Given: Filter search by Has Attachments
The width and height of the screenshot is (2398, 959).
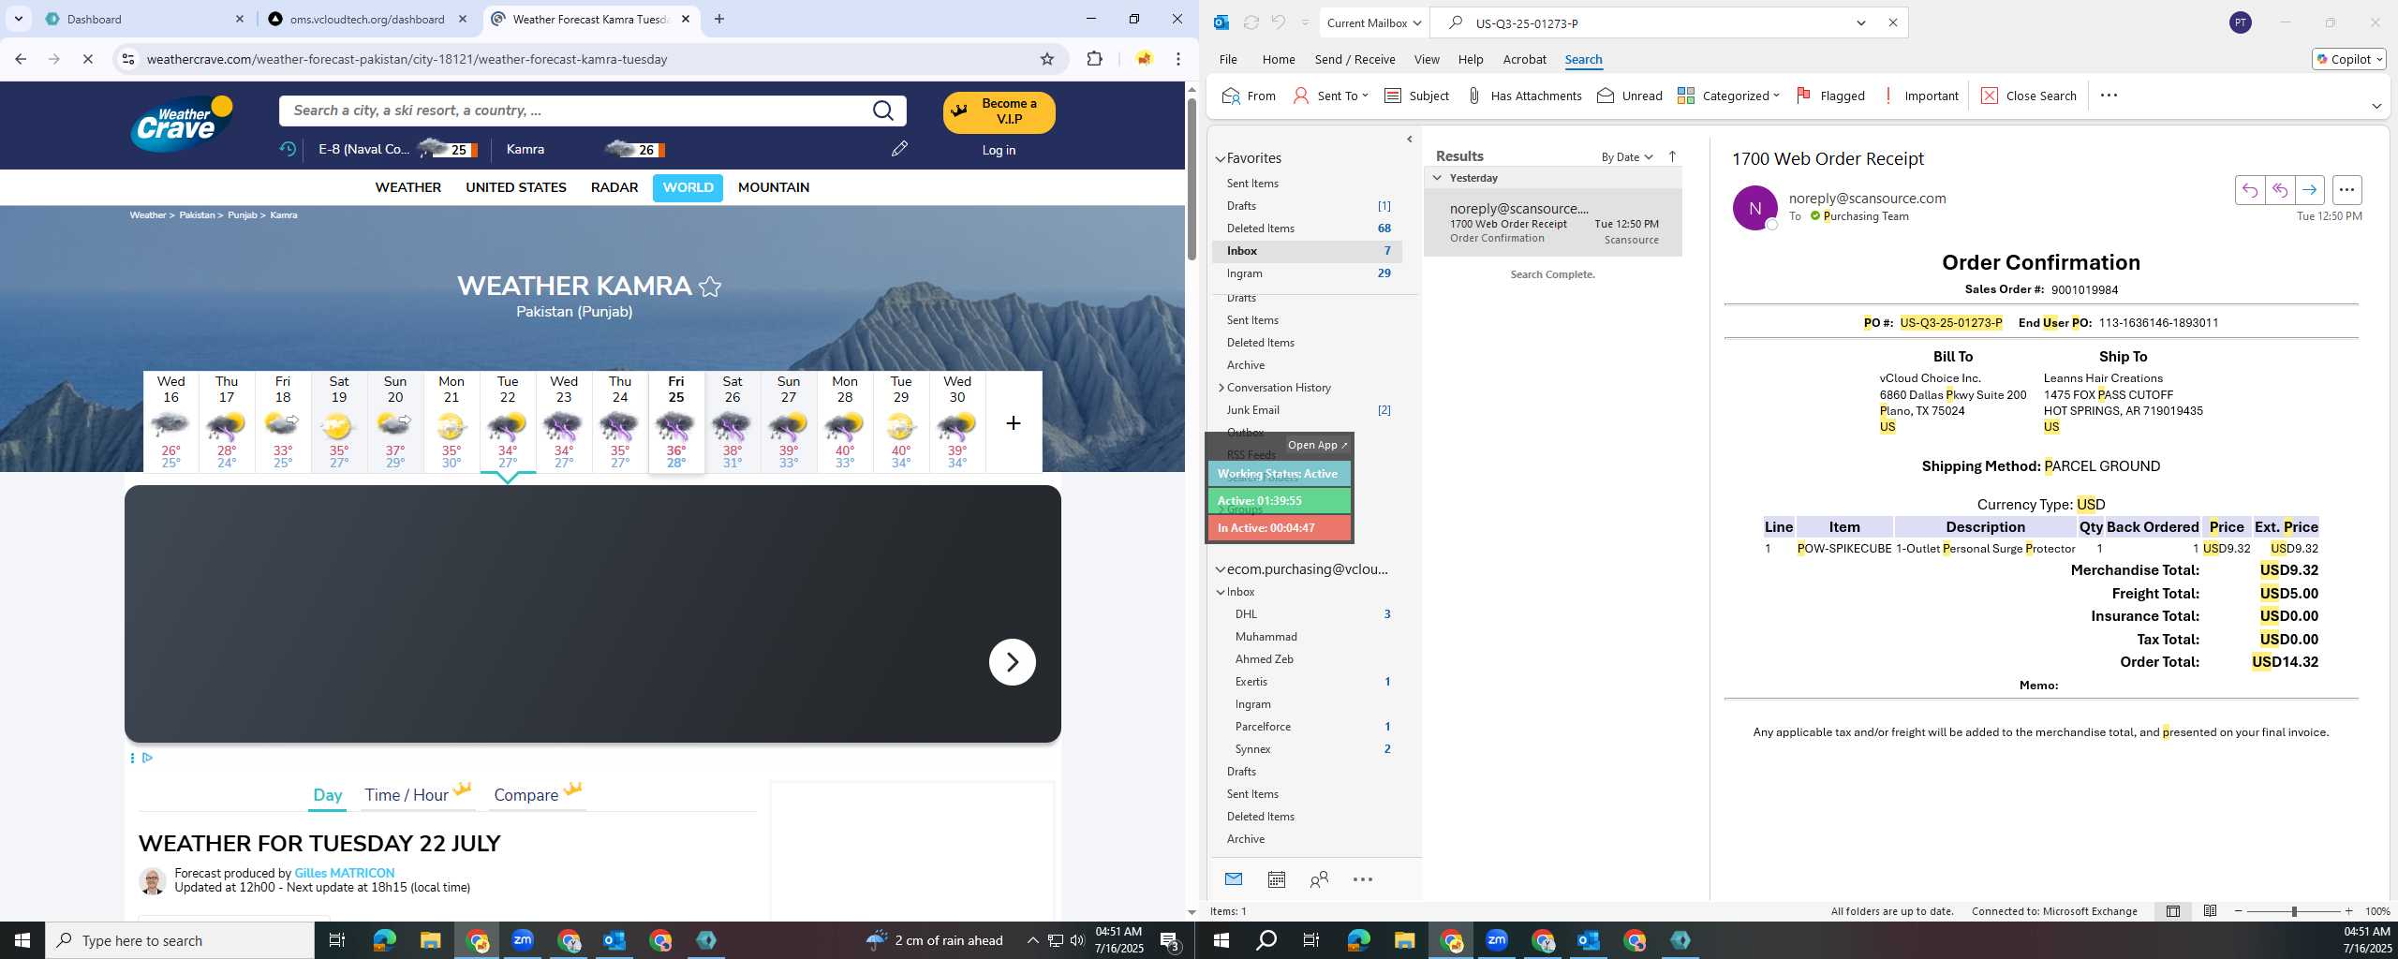Looking at the screenshot, I should pyautogui.click(x=1524, y=96).
